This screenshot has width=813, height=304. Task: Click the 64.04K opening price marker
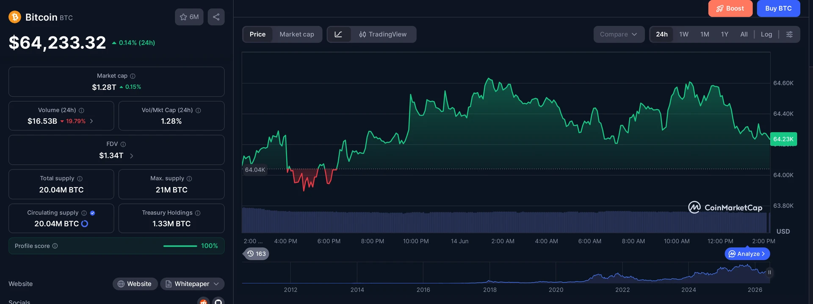(255, 170)
